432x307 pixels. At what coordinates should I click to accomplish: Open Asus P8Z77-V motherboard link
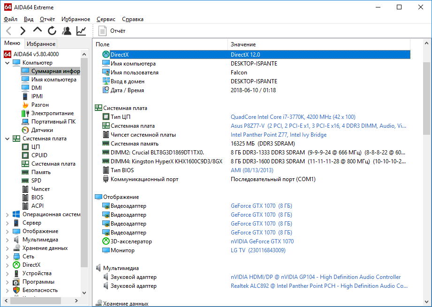[x=318, y=126]
